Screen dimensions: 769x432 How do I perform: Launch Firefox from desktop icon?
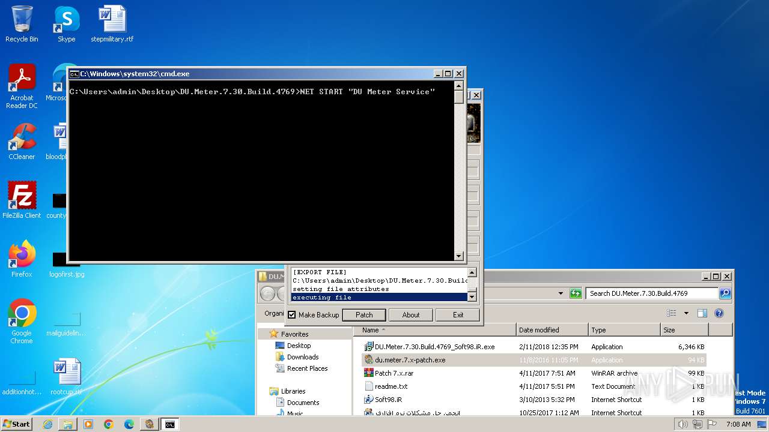pyautogui.click(x=22, y=259)
